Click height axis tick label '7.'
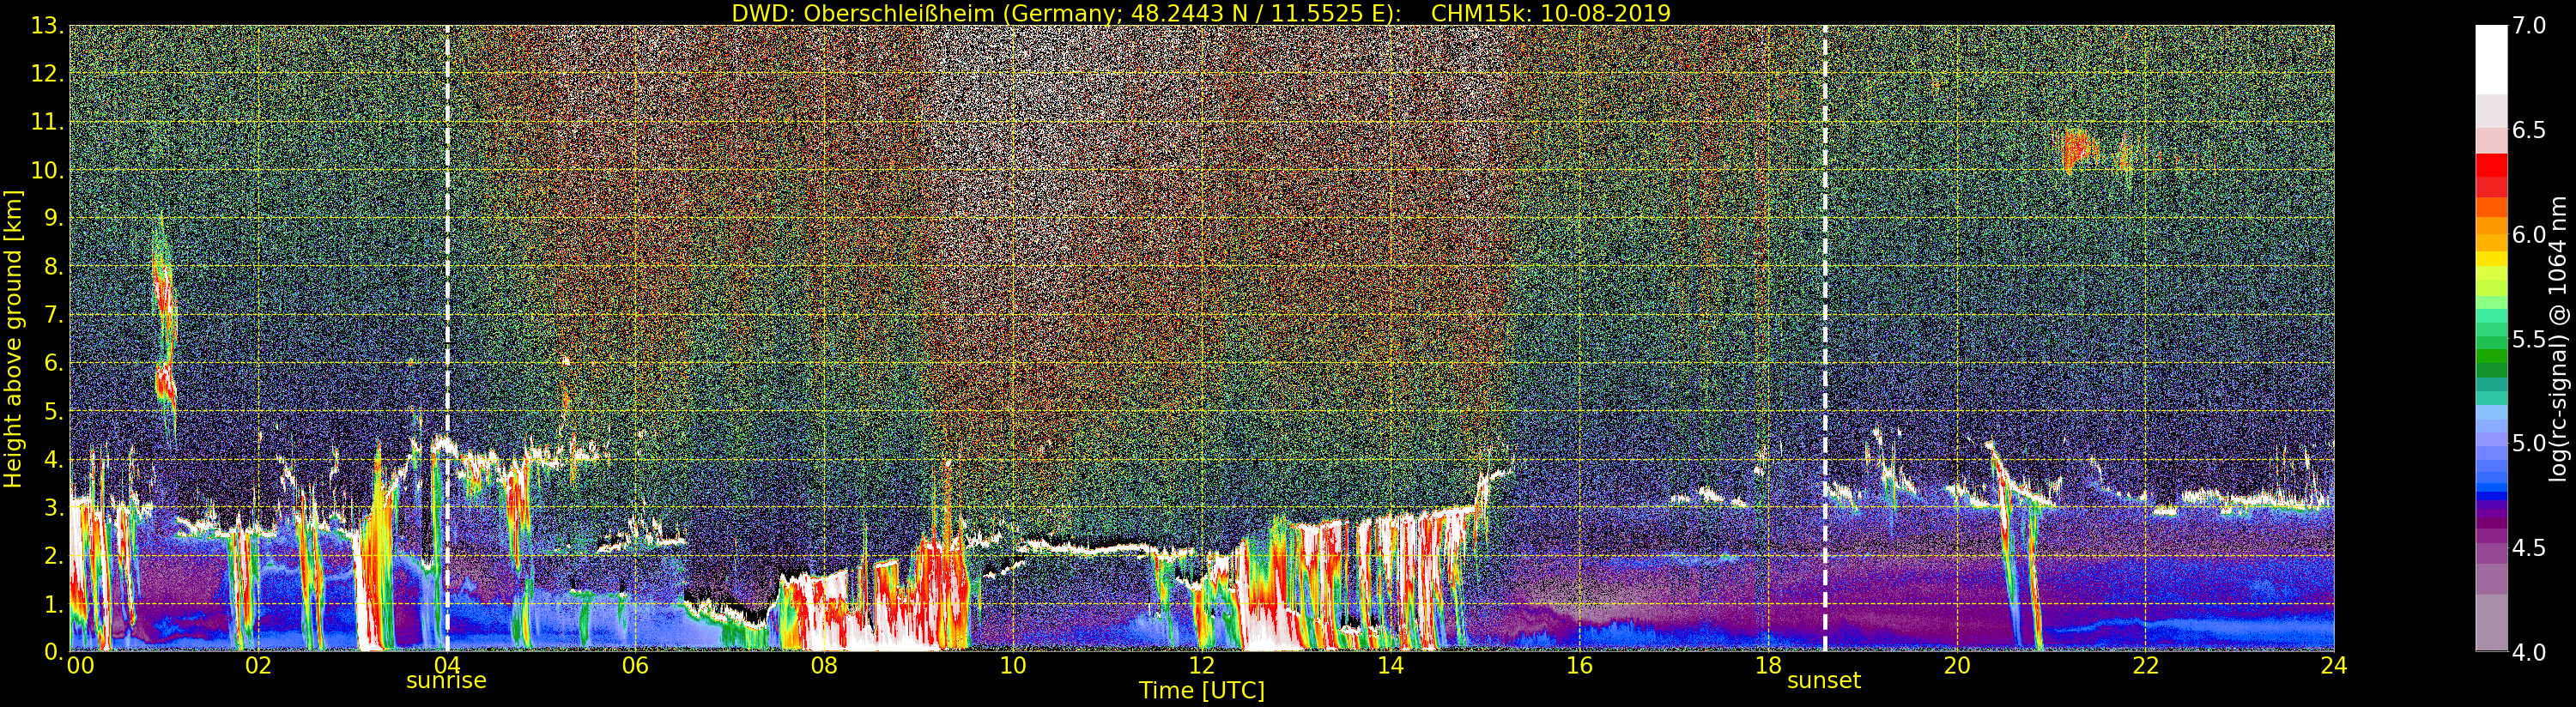The width and height of the screenshot is (2576, 707). coord(53,315)
